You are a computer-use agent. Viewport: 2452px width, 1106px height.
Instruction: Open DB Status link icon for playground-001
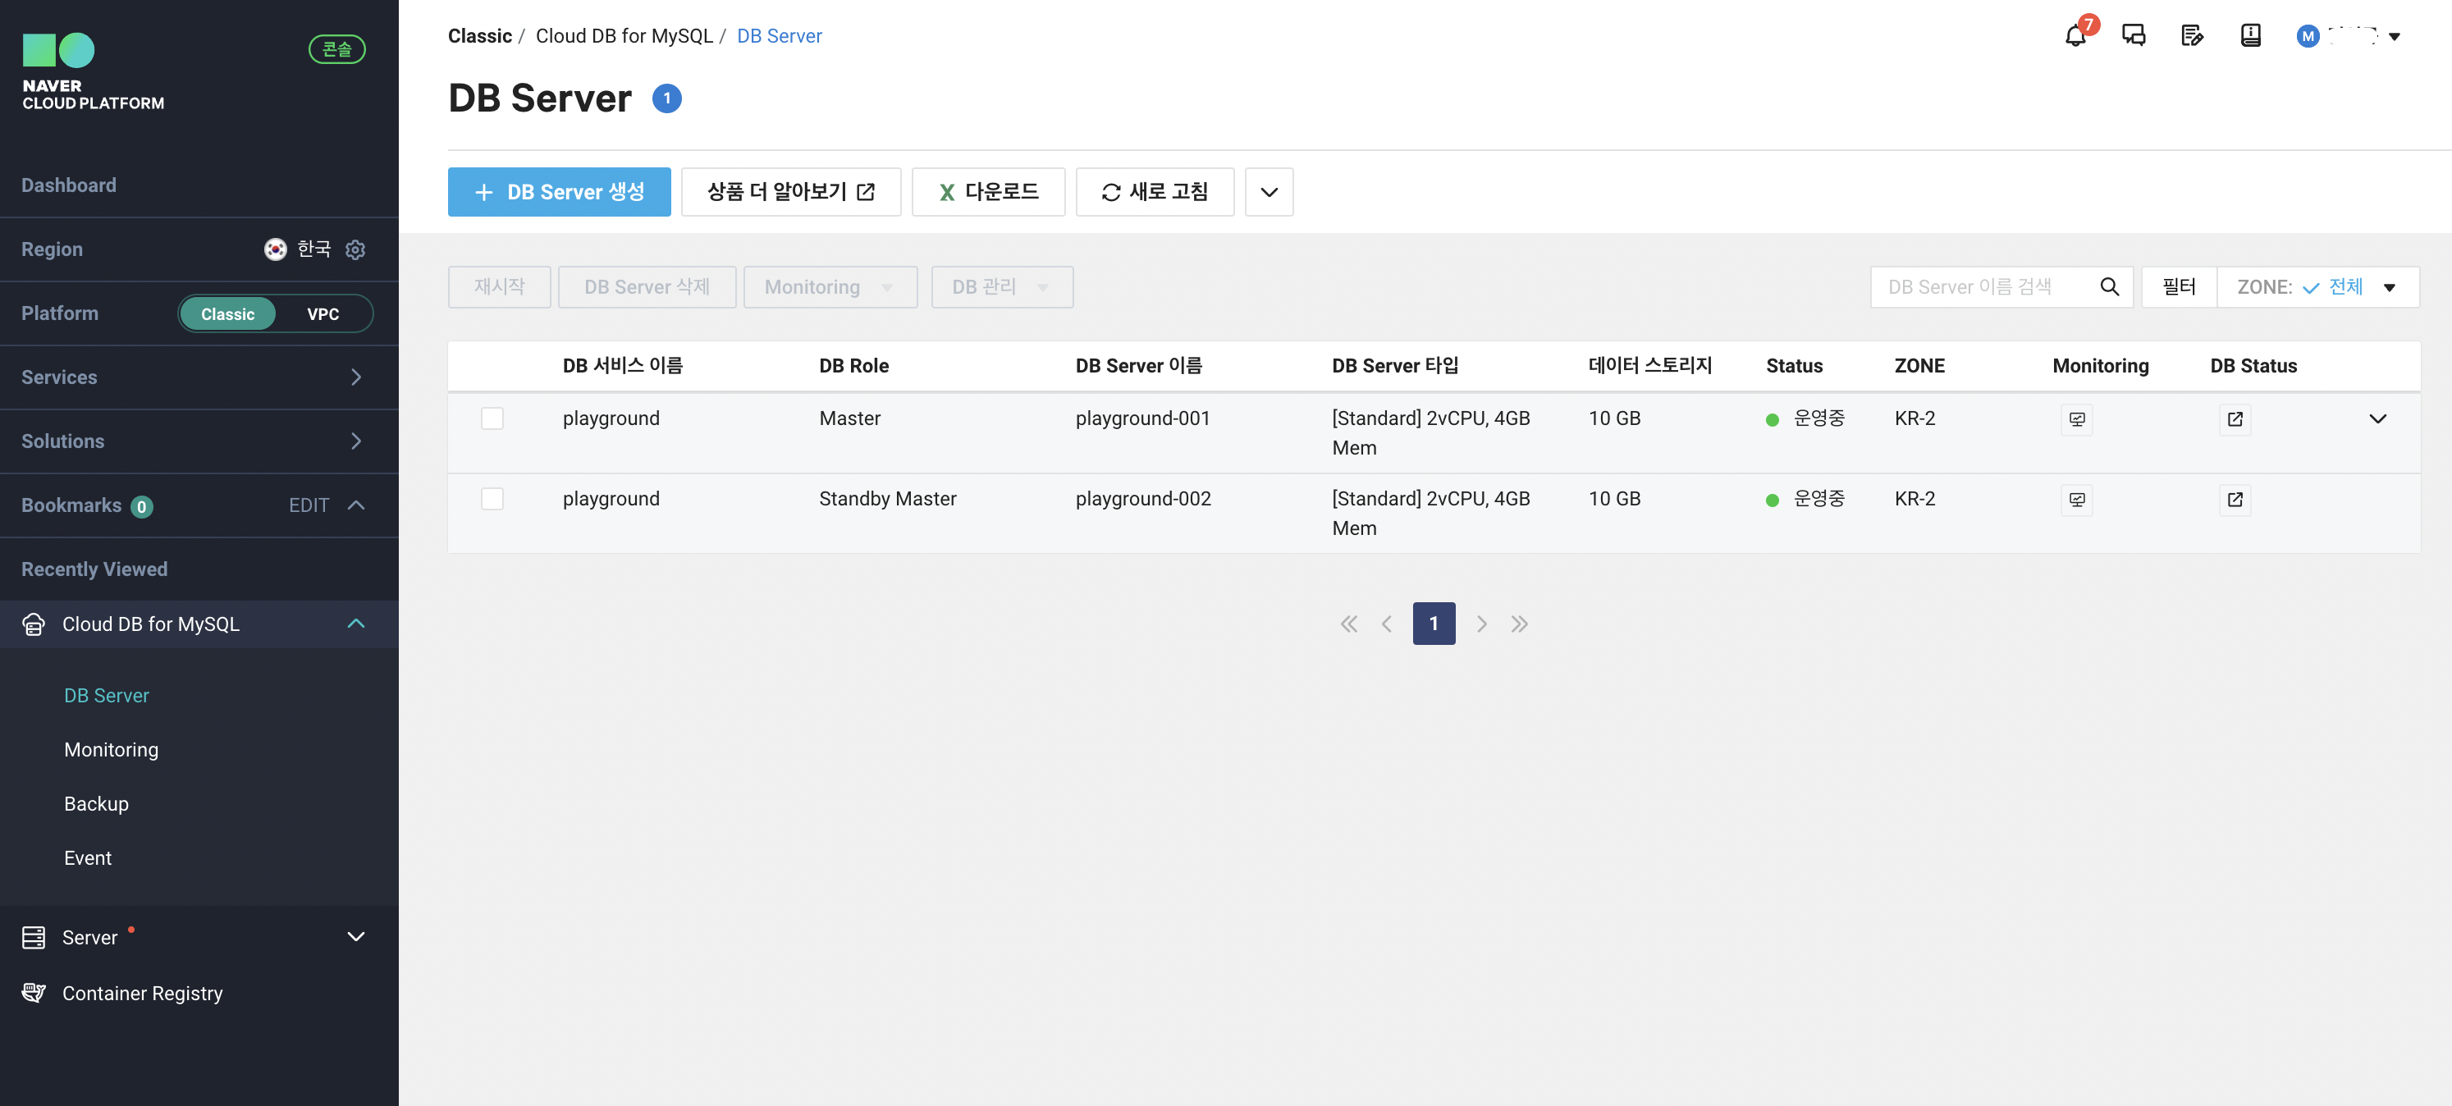tap(2234, 420)
